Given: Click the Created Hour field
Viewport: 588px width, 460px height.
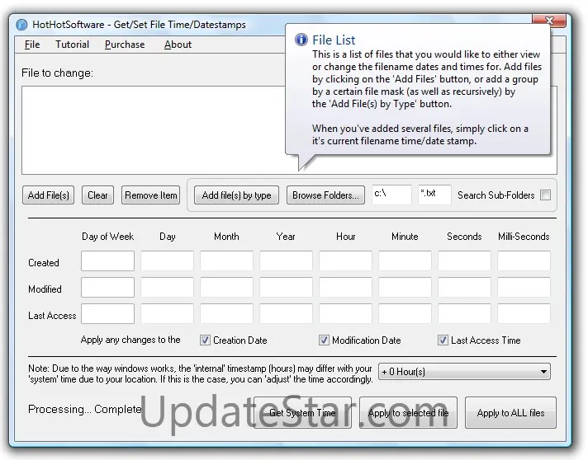Looking at the screenshot, I should (x=345, y=261).
